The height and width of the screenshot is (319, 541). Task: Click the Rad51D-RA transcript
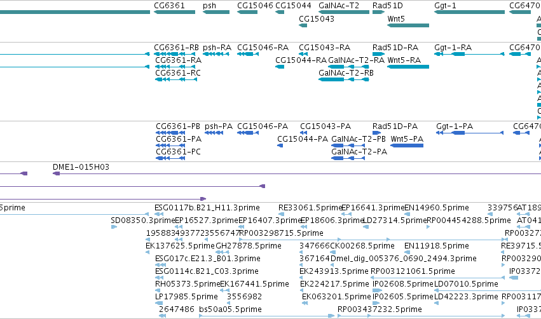coord(378,54)
